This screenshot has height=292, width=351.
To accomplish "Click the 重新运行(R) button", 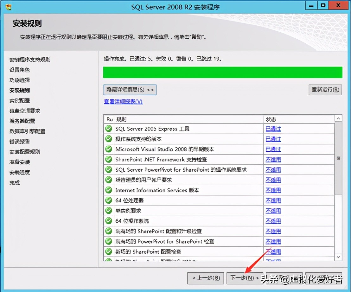I will 325,90.
